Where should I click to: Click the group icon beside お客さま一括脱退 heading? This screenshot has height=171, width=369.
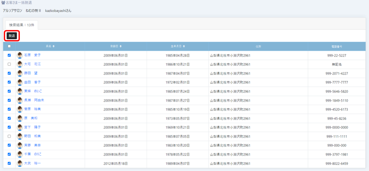(x=3, y=3)
